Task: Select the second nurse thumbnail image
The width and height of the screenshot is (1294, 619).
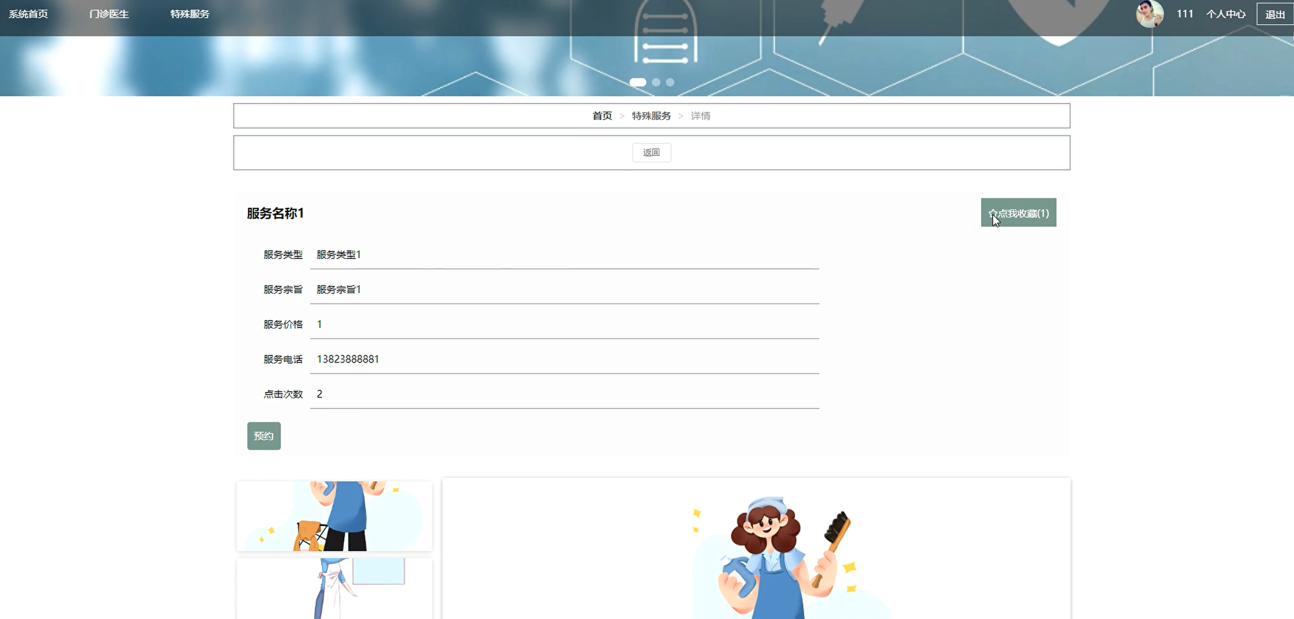Action: [334, 588]
